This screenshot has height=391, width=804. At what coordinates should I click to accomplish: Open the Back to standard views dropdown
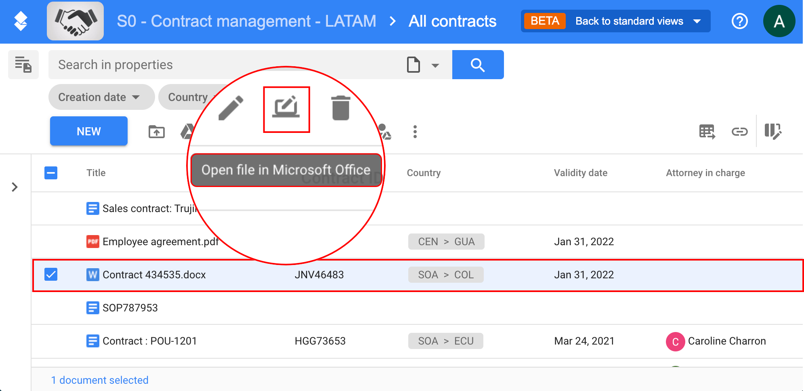(x=697, y=21)
